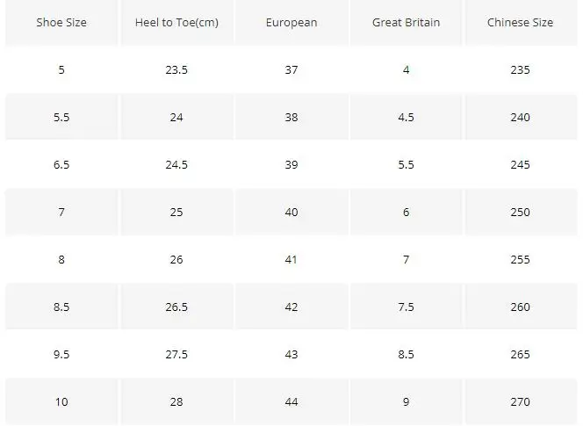Click Chinese size 245 cell
Viewport: 583px width, 426px height.
click(520, 164)
